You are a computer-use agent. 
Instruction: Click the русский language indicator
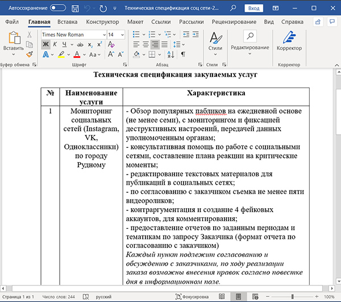[103, 297]
